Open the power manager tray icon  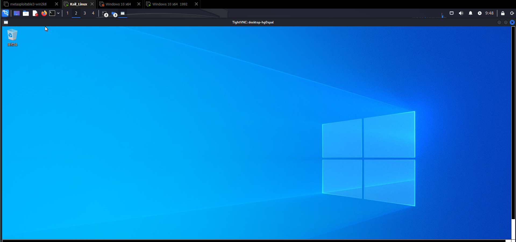480,13
